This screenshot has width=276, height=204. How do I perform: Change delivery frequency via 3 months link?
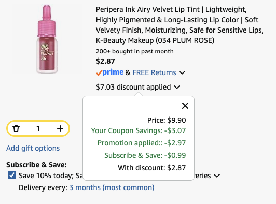pos(112,187)
